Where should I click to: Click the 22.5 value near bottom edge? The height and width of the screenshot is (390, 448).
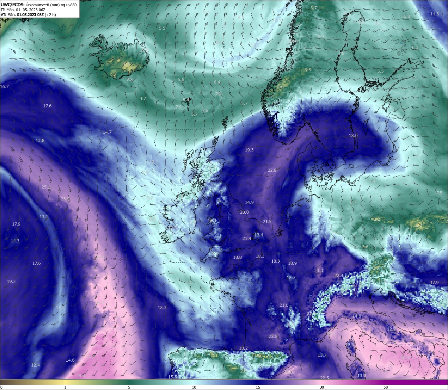tap(324, 378)
